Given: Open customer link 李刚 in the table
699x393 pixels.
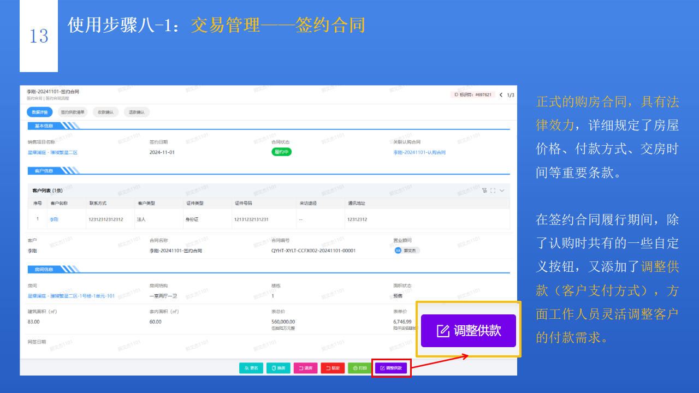Looking at the screenshot, I should pyautogui.click(x=54, y=219).
